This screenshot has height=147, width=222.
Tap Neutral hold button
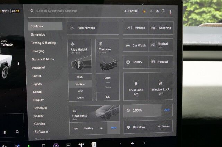pos(161,45)
